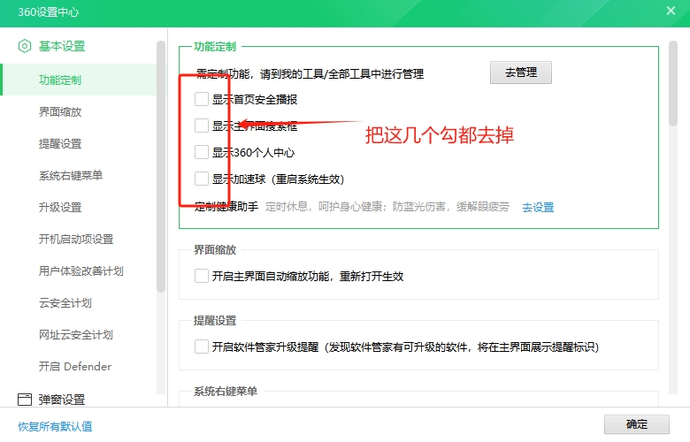
Task: Enable 开启主界面自动缩放功能 checkbox
Action: tap(202, 276)
